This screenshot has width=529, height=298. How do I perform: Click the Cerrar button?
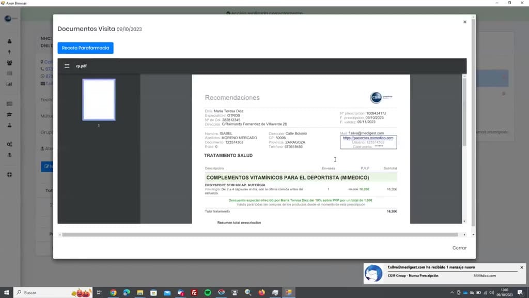459,248
